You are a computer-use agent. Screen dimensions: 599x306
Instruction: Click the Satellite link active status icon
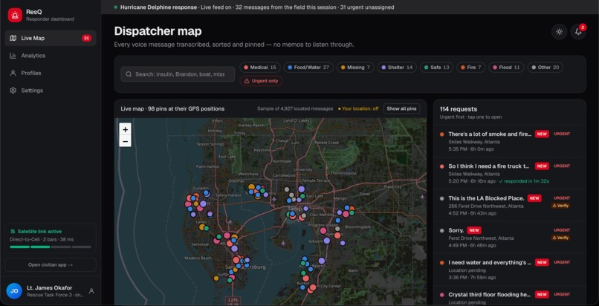tap(13, 232)
